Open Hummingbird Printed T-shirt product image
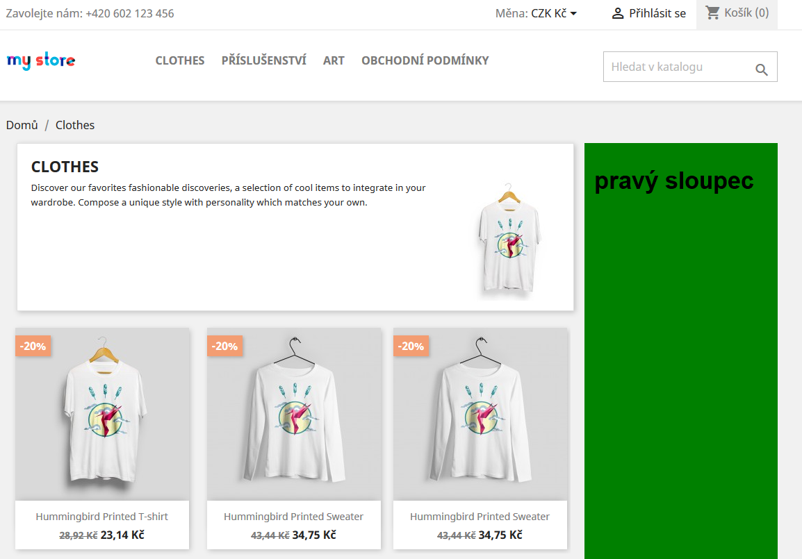The image size is (802, 559). (102, 414)
